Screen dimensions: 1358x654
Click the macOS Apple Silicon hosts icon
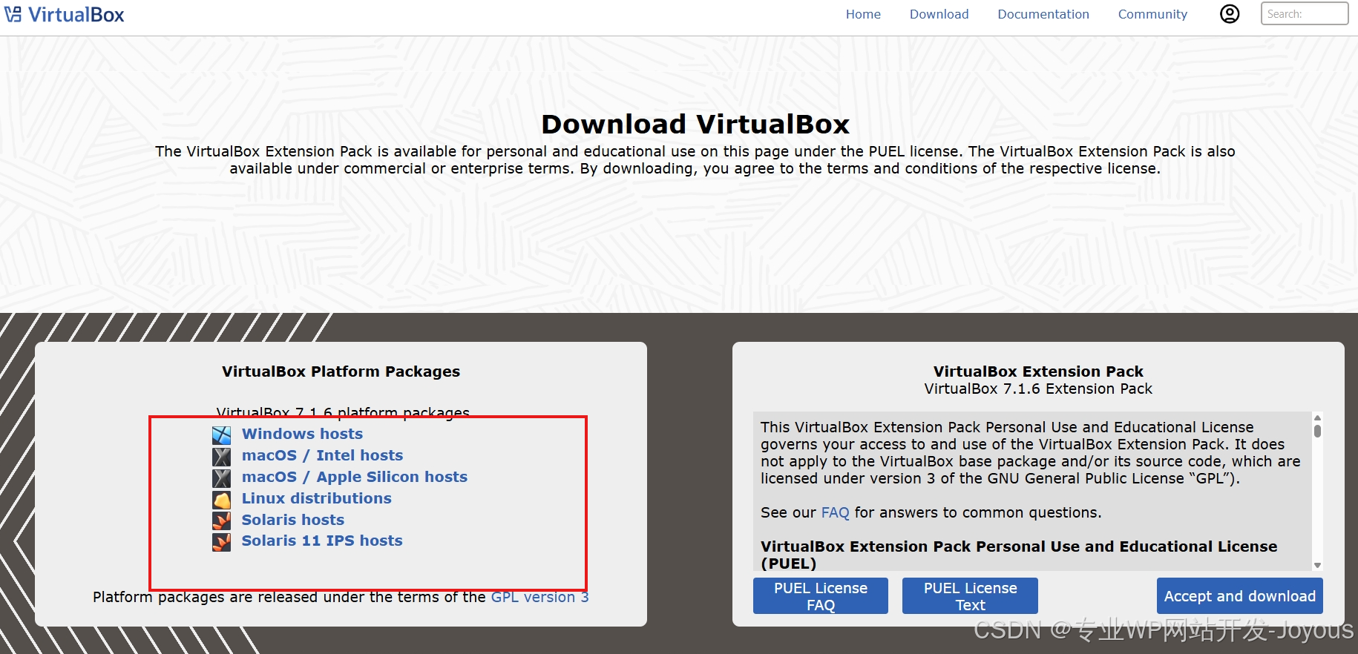[221, 478]
